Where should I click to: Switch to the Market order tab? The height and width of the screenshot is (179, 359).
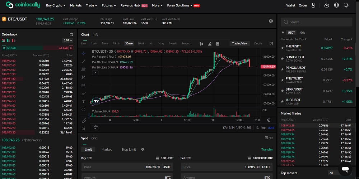(x=107, y=149)
